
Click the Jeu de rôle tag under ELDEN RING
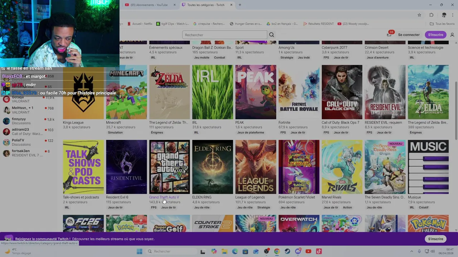pyautogui.click(x=202, y=207)
